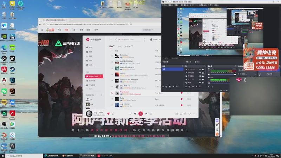
Task: Open the OBS preview scale dropdown arrow
Action: coord(184,58)
